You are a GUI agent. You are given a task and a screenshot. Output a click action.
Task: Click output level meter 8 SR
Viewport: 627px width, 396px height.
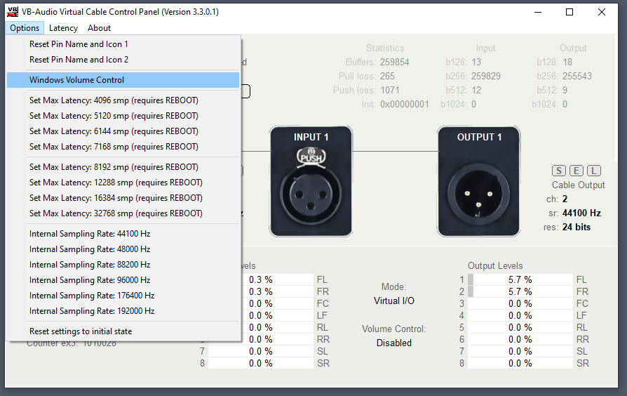520,363
